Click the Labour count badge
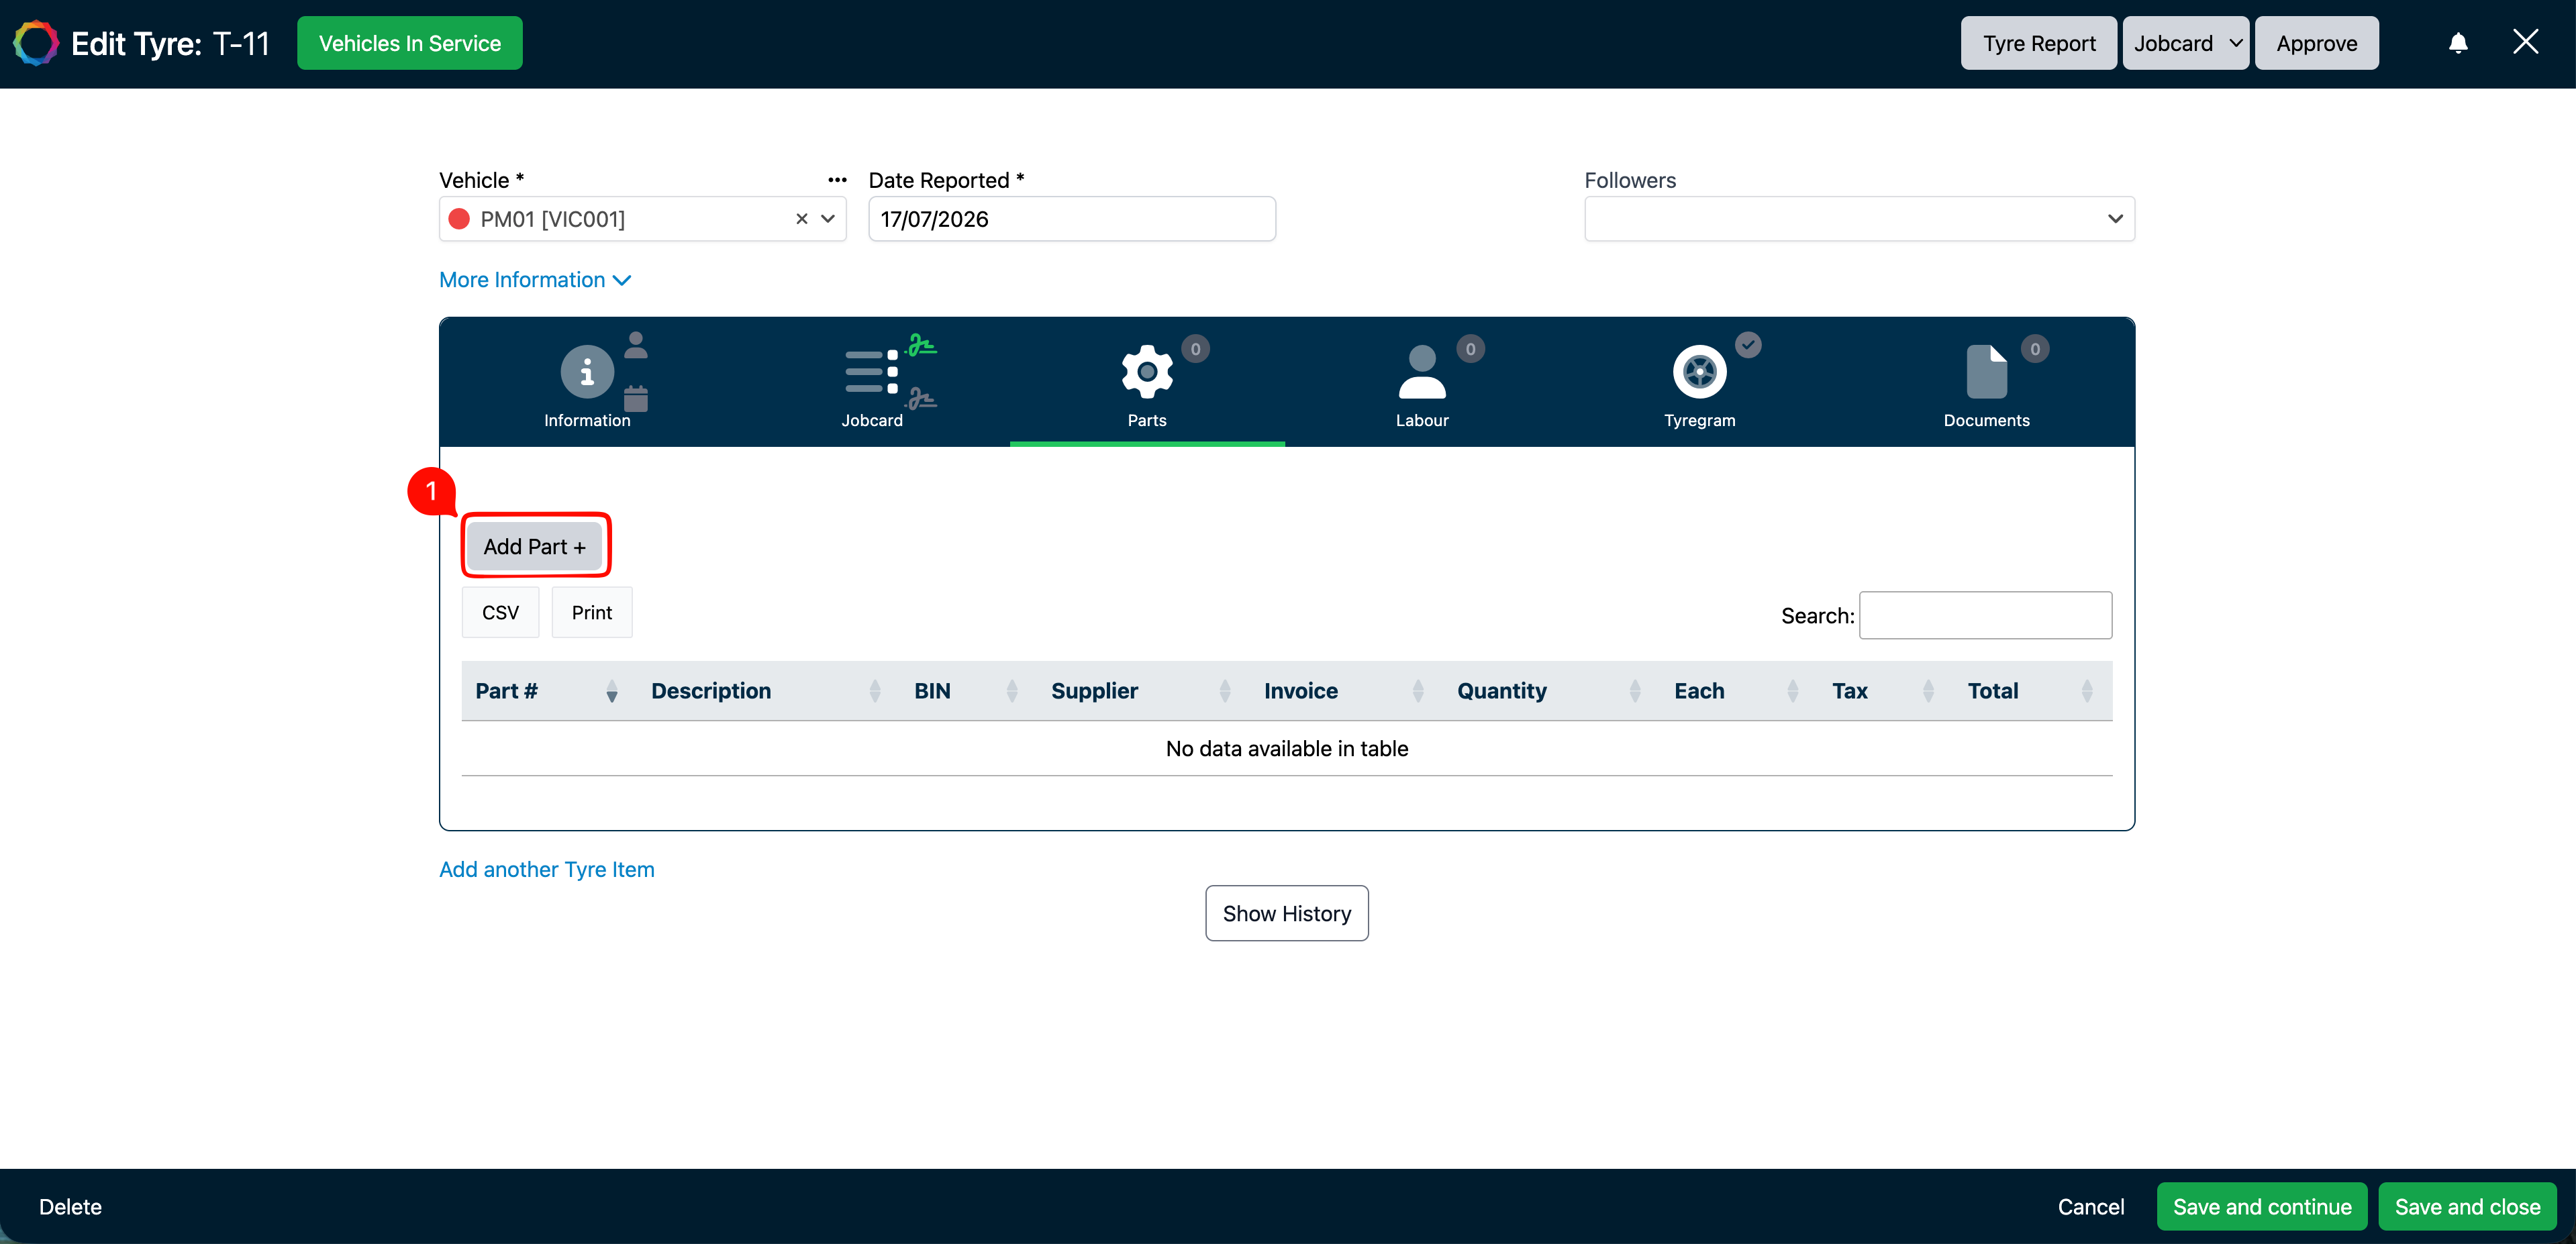This screenshot has height=1244, width=2576. [x=1470, y=349]
